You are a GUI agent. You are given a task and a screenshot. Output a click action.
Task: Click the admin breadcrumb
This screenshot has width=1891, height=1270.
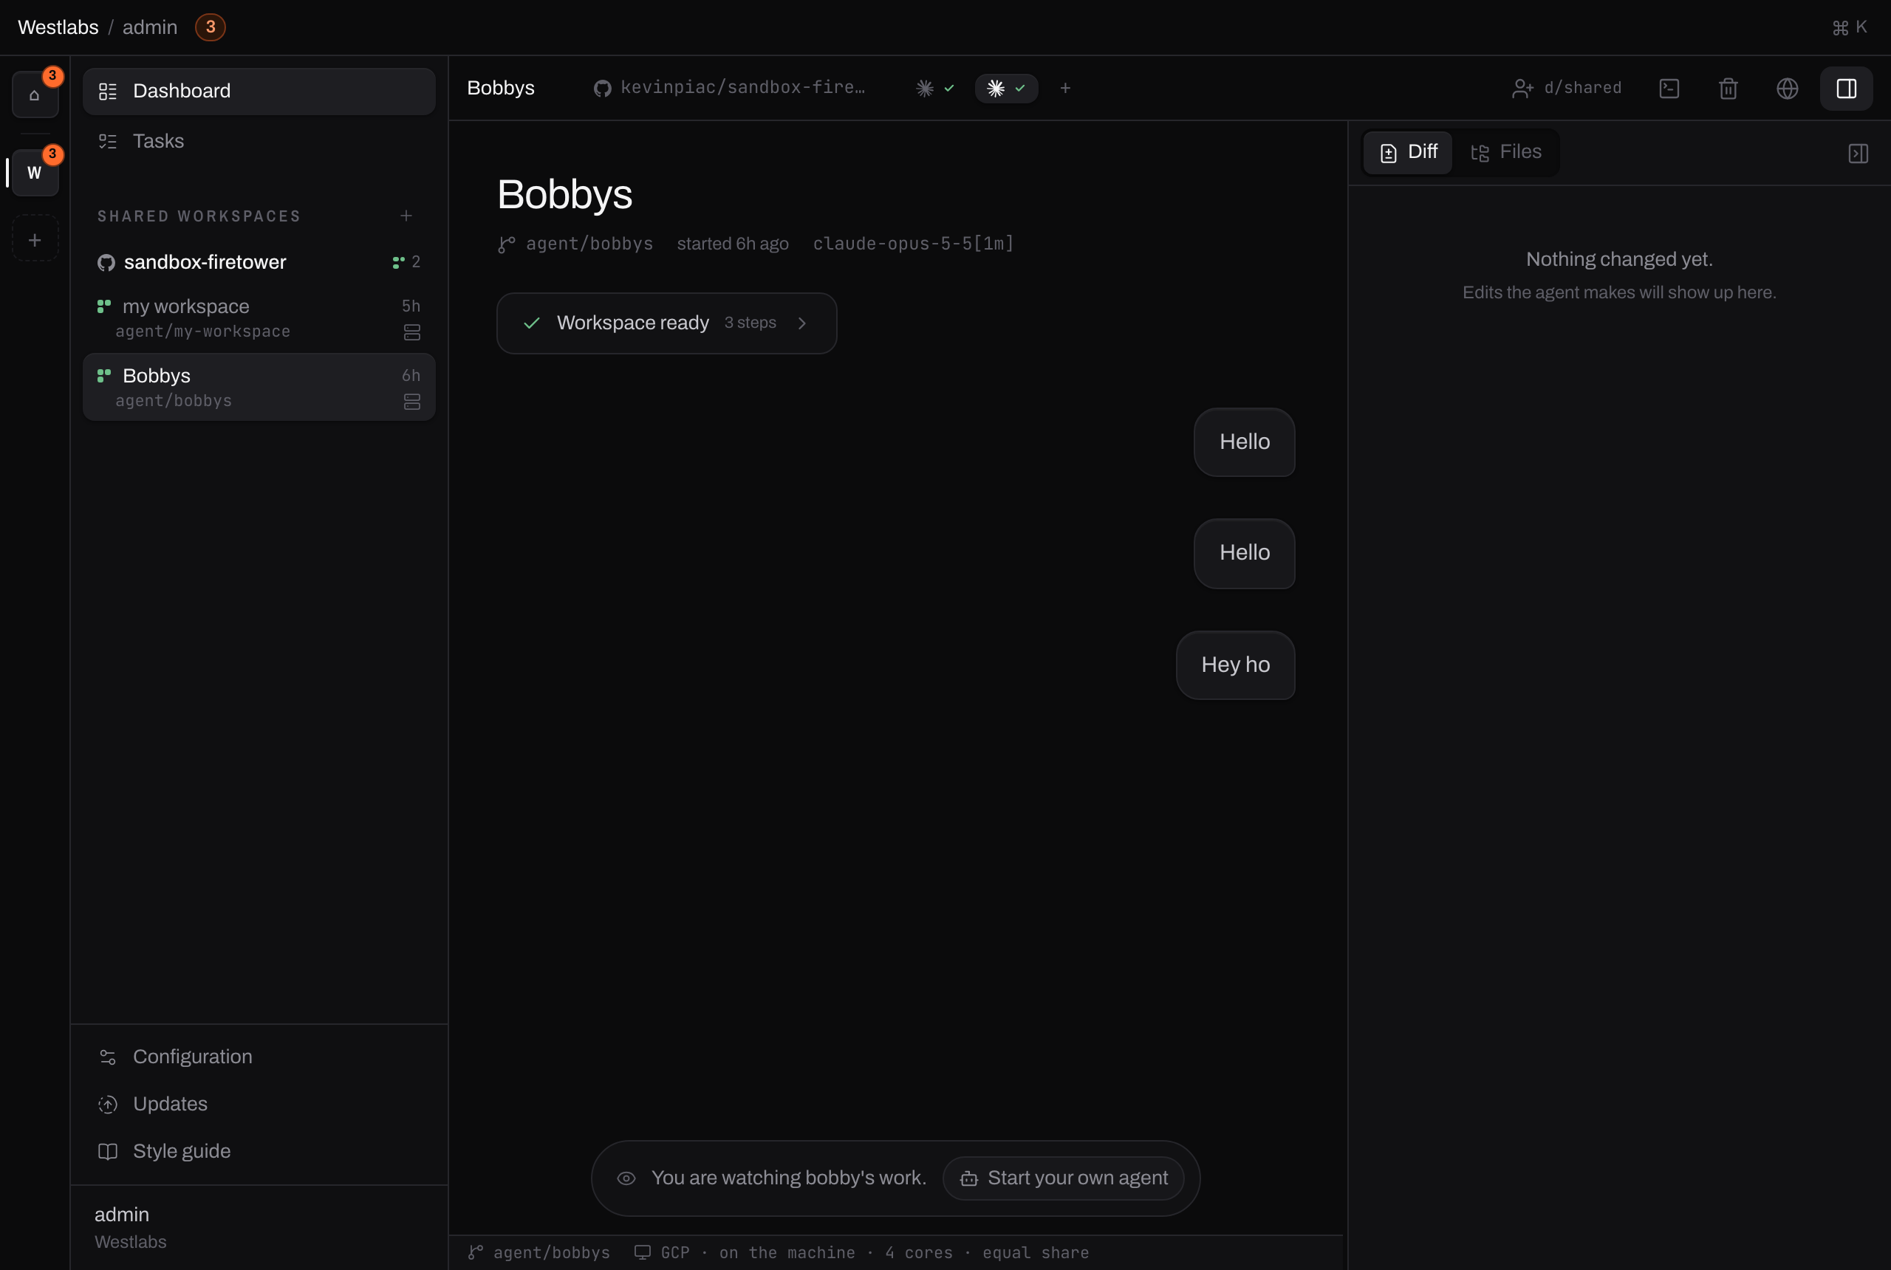tap(150, 27)
